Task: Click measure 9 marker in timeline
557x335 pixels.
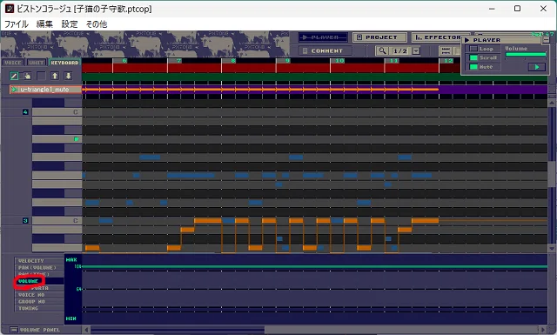Action: [287, 61]
